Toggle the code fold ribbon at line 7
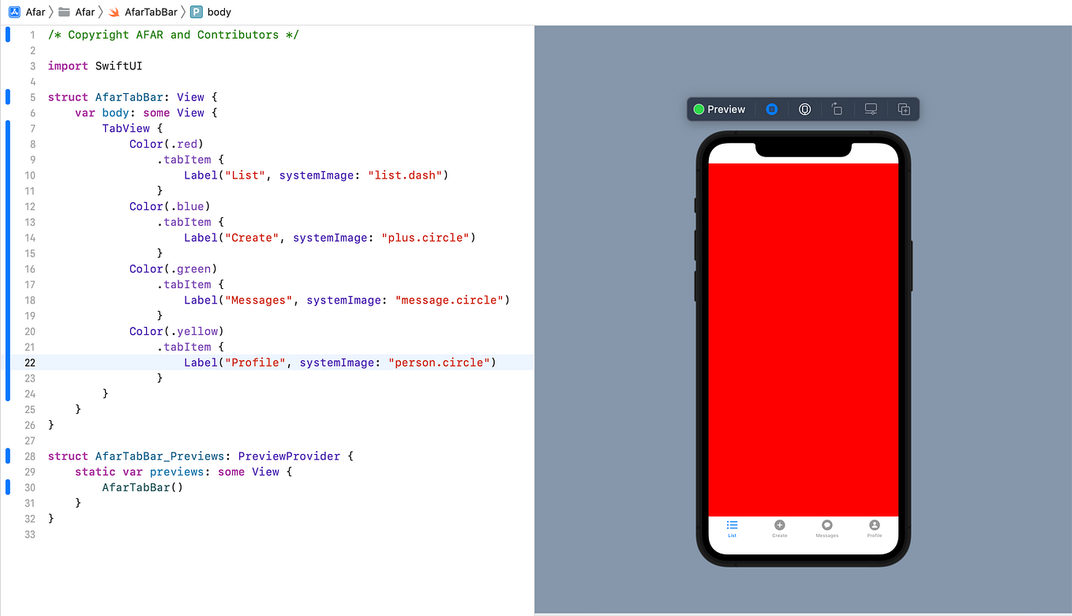Viewport: 1072px width, 616px height. [x=7, y=128]
